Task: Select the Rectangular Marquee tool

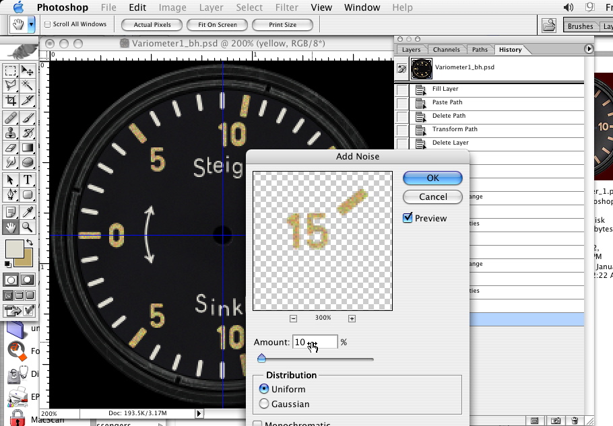Action: click(x=11, y=71)
